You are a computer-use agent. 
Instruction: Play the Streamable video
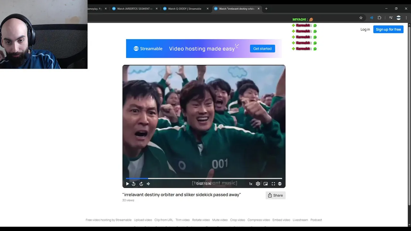click(127, 184)
